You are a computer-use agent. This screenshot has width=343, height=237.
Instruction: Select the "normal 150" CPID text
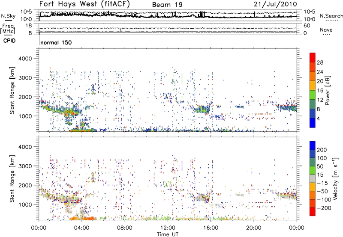pos(56,42)
